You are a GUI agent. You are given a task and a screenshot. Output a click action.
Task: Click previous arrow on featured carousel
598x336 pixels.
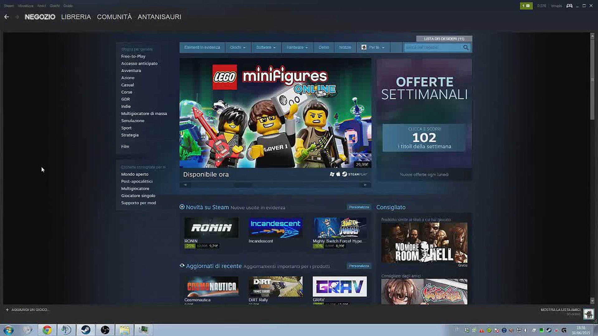[185, 185]
